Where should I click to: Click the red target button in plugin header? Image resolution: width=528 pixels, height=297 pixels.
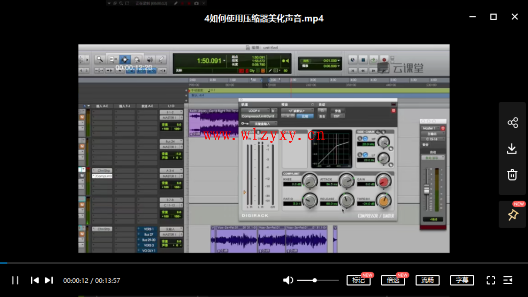[x=393, y=111]
